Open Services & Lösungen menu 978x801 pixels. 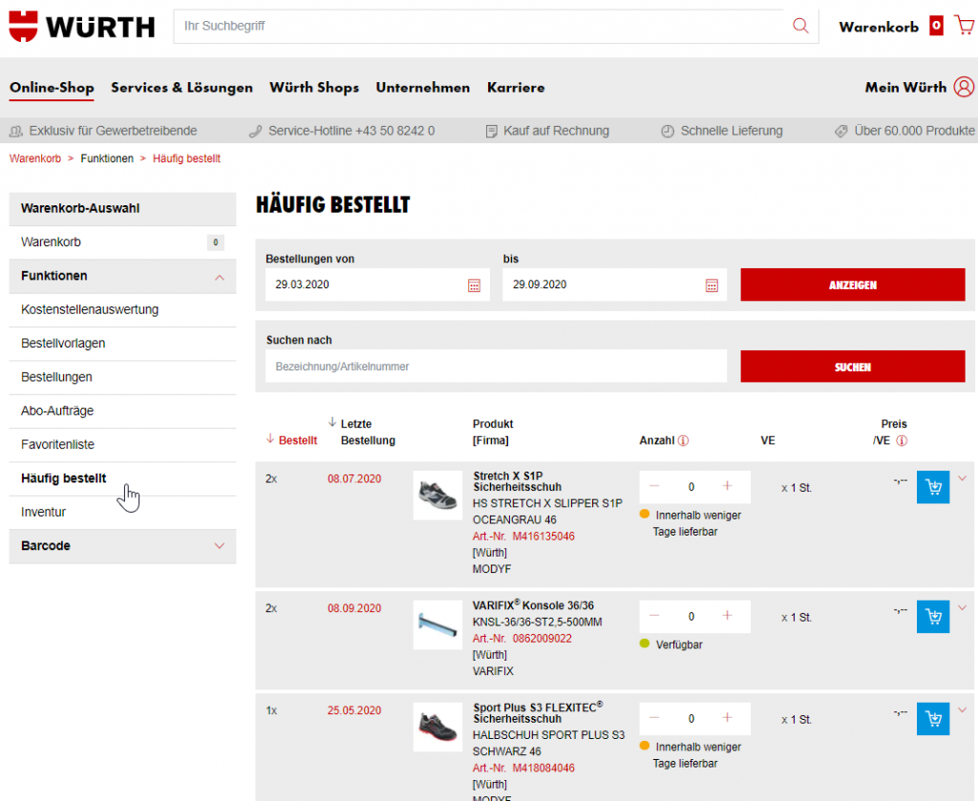[182, 88]
